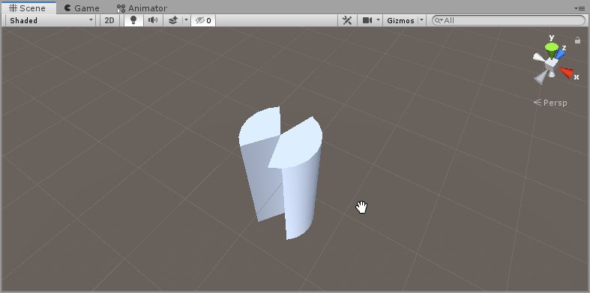Toggle the scene rotation lock icon

[x=577, y=40]
